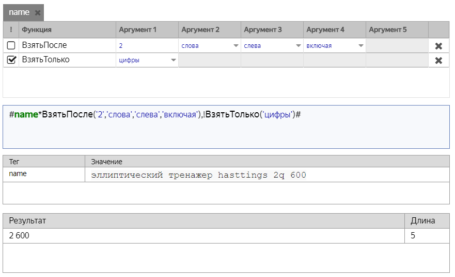Close the name tab with x icon

(x=38, y=13)
